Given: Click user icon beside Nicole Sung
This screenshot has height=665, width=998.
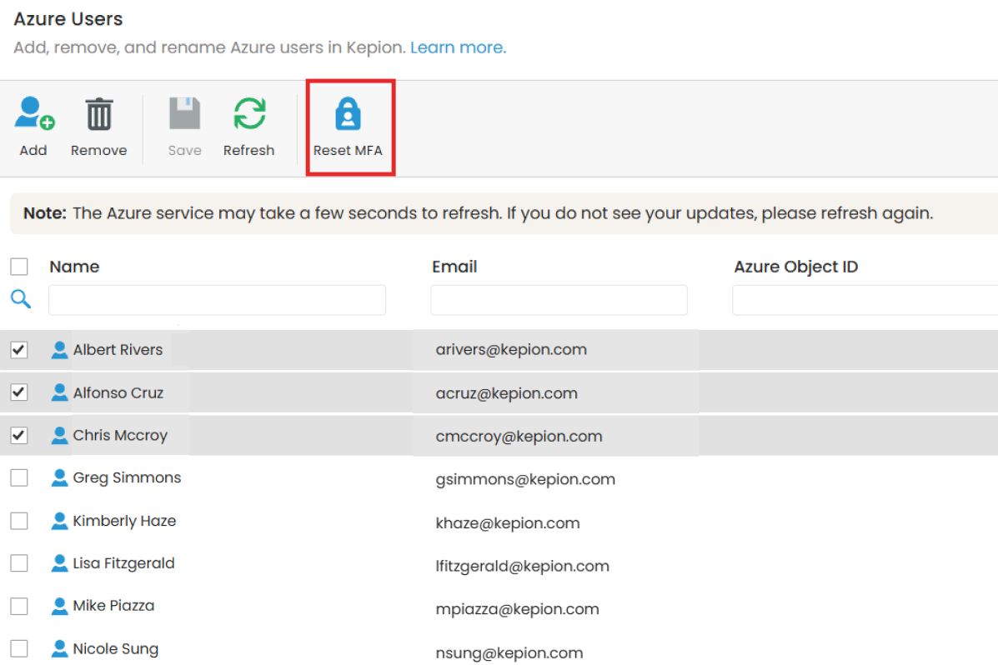Looking at the screenshot, I should click(59, 648).
